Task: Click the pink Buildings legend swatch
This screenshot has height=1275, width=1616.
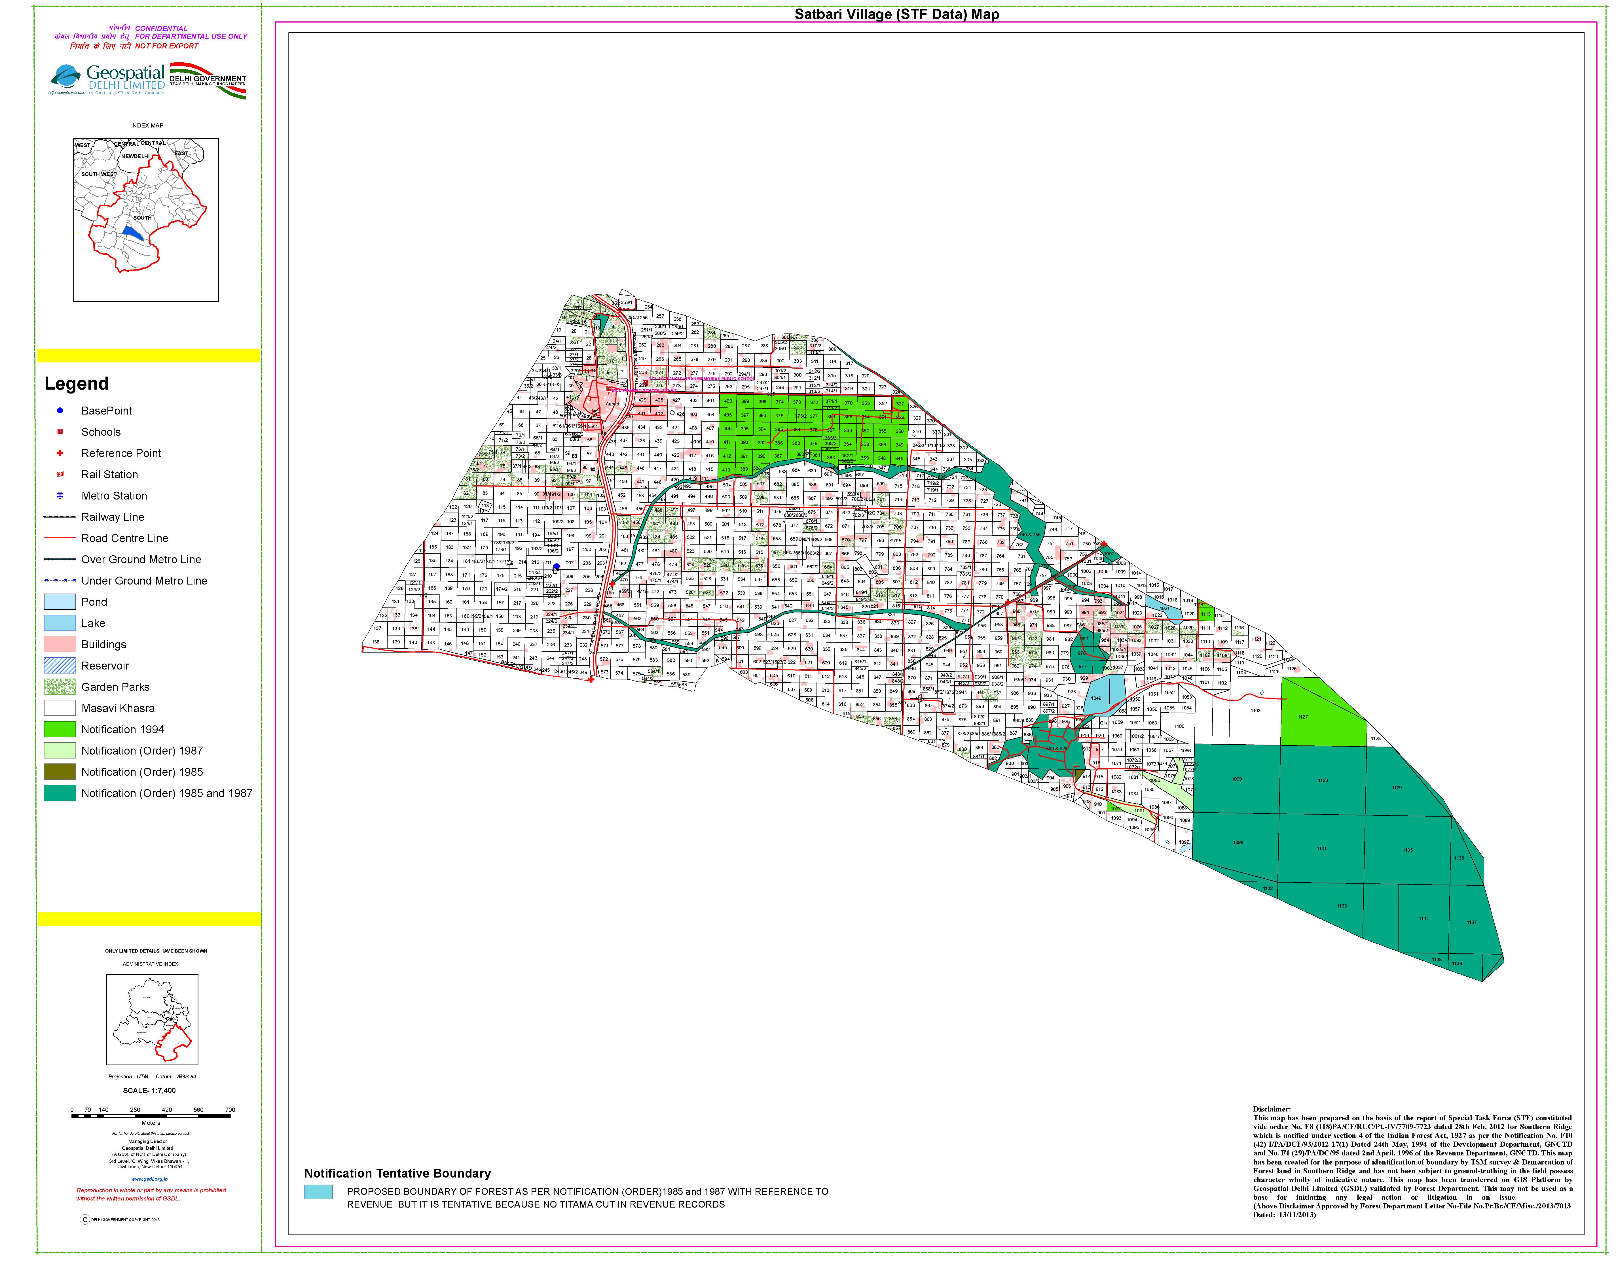Action: (x=60, y=644)
